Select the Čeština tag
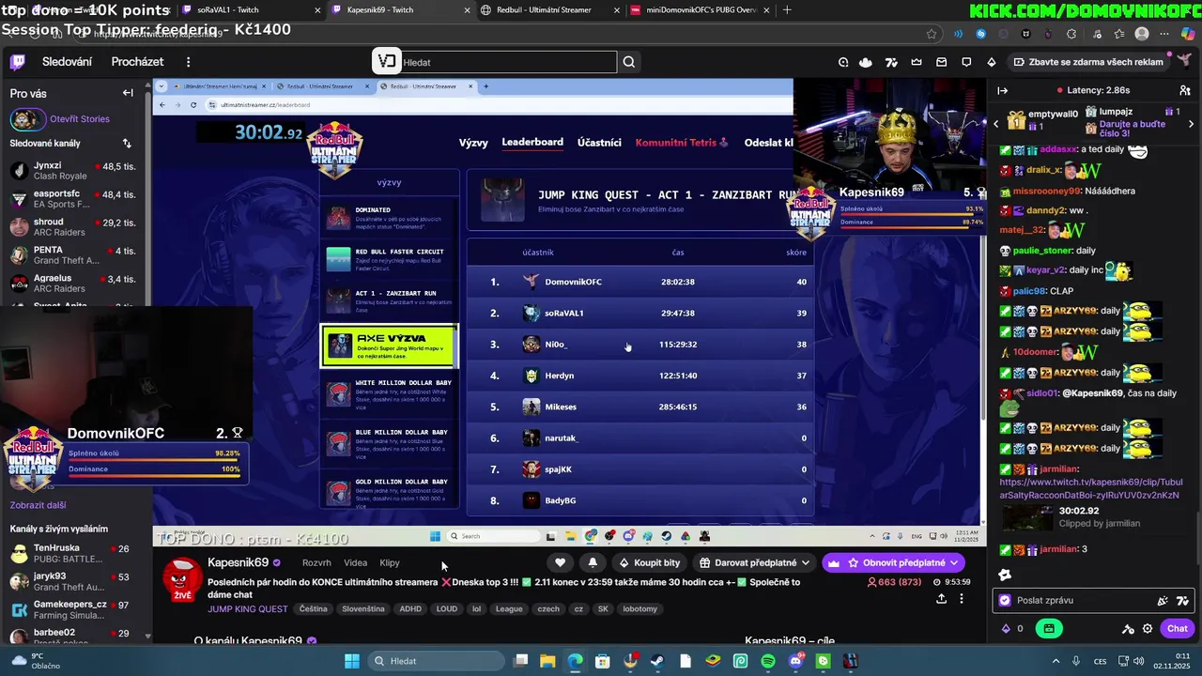 click(x=314, y=608)
